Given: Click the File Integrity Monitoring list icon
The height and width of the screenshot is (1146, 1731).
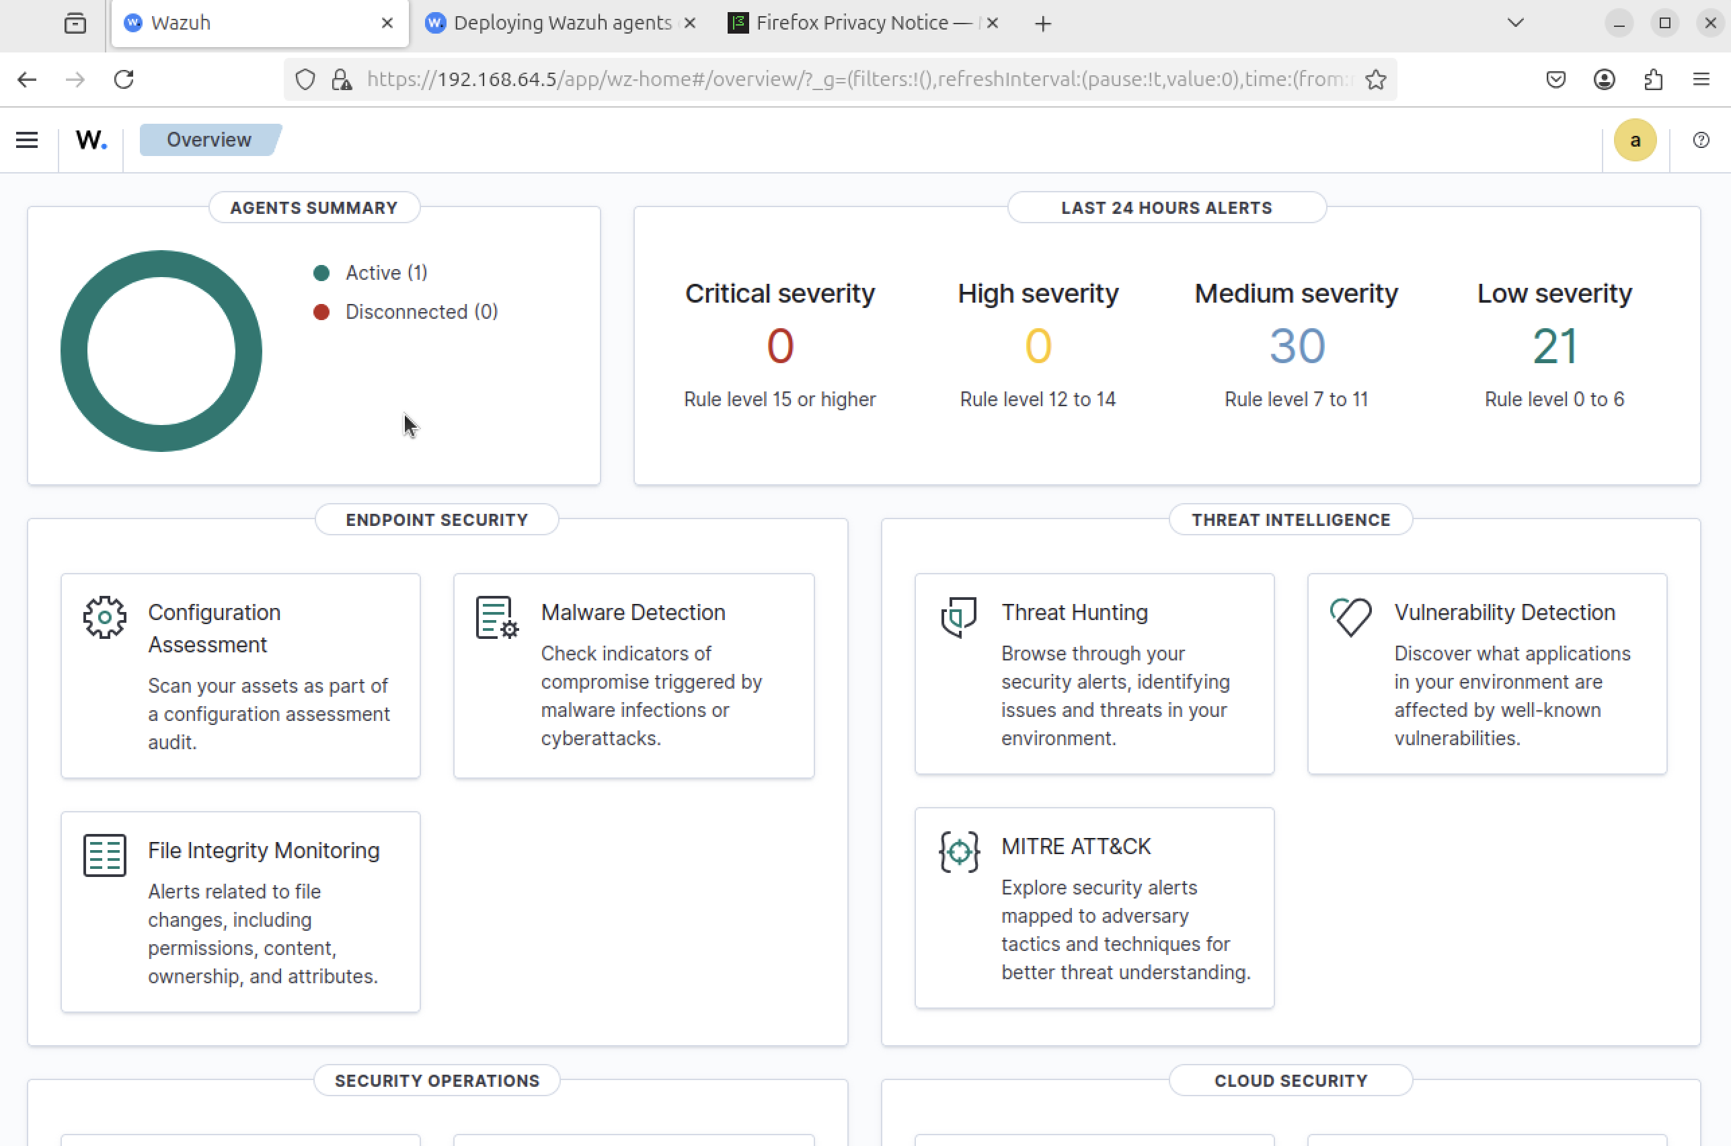Looking at the screenshot, I should pyautogui.click(x=104, y=854).
